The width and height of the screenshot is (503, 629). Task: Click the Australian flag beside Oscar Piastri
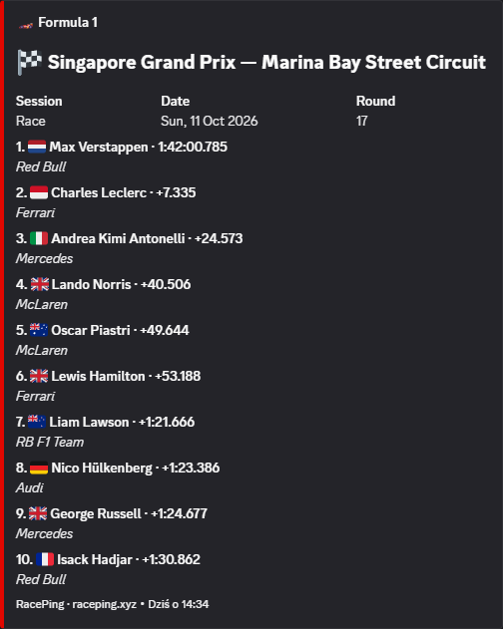(39, 330)
